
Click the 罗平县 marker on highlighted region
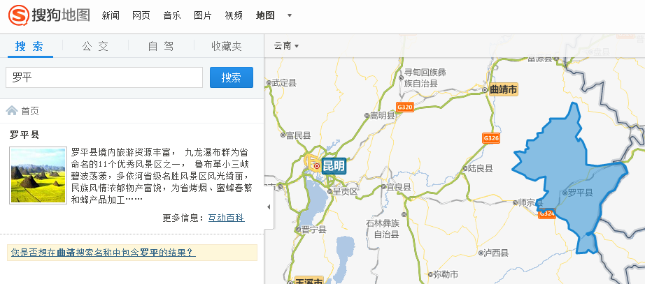(578, 193)
